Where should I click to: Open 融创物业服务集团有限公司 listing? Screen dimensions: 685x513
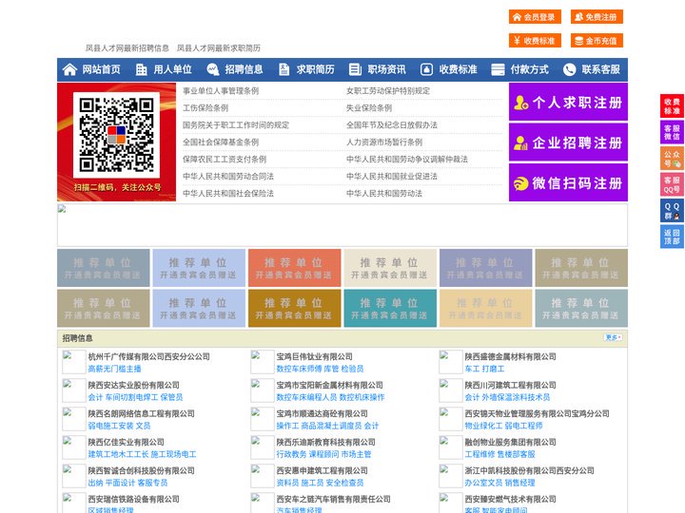point(510,442)
